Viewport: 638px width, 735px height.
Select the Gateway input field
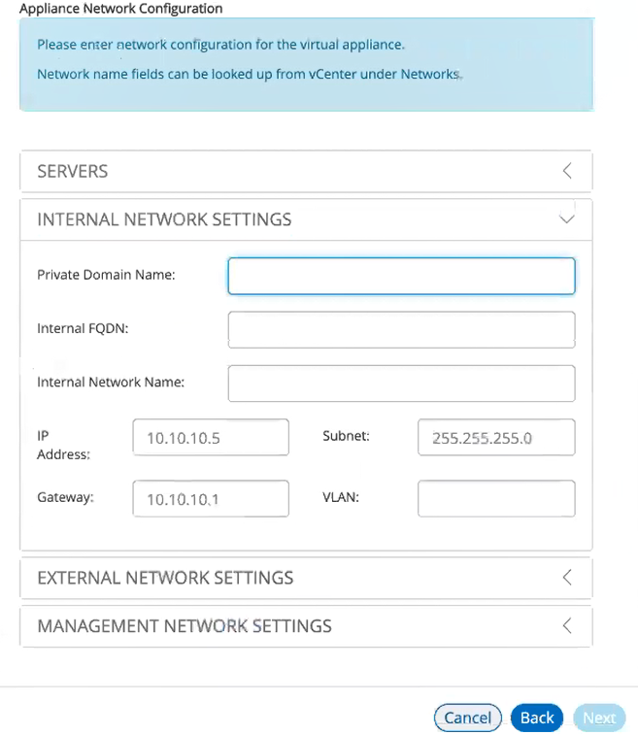pyautogui.click(x=211, y=499)
